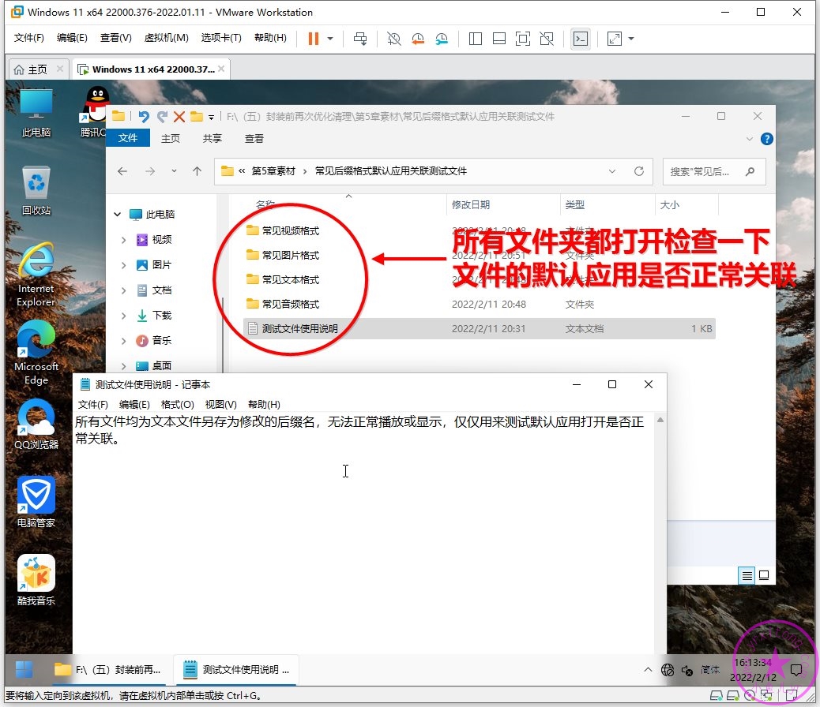Viewport: 820px width, 707px height.
Task: Open the power options arrow beside the pause icon
Action: tap(330, 38)
